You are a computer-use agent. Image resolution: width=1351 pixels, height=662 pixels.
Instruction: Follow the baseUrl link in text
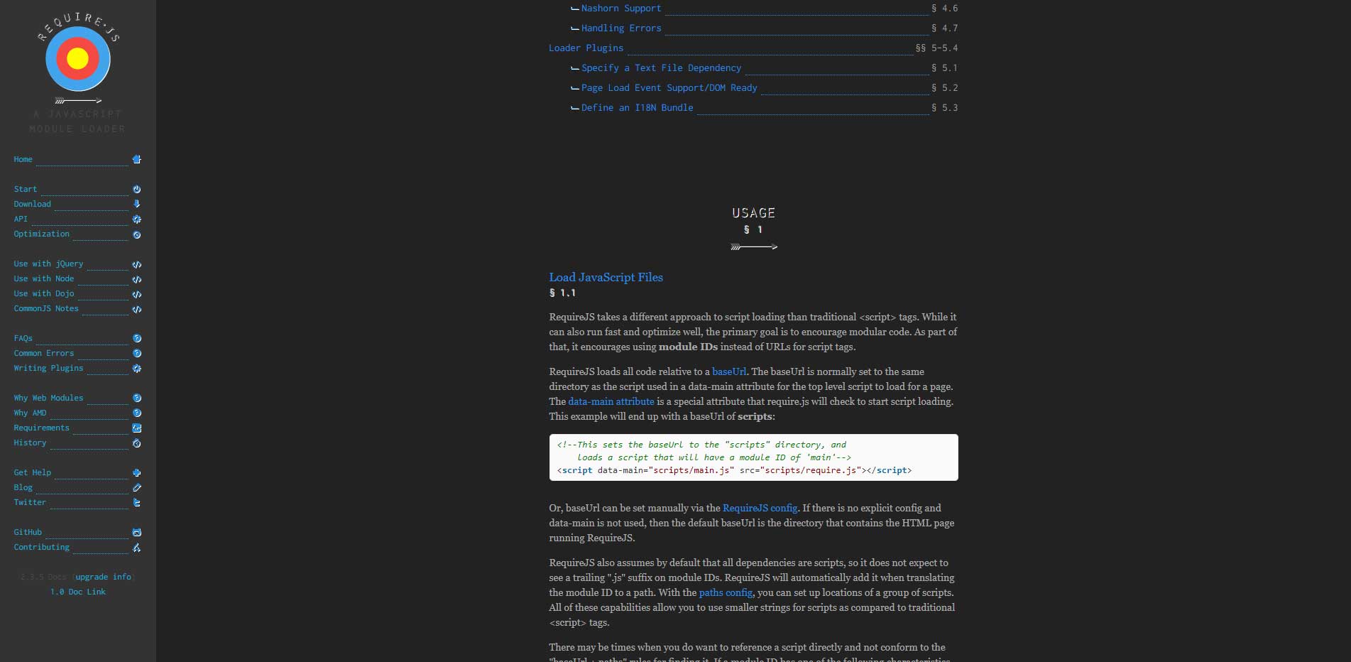(729, 371)
